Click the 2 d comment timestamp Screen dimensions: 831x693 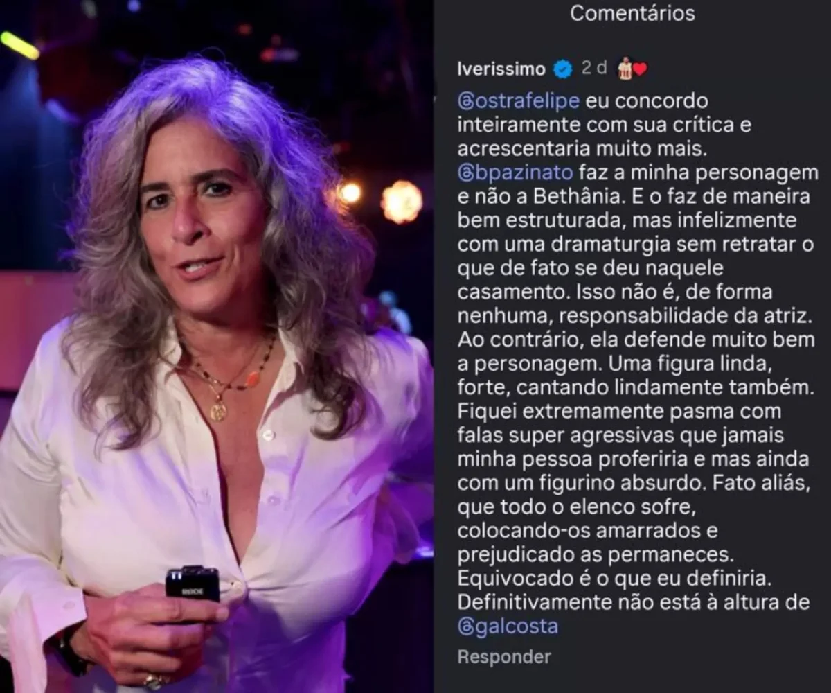pos(594,68)
